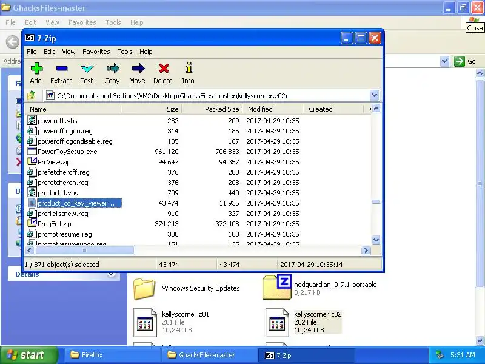Select the poweroff.vbs file icon
Image resolution: width=485 pixels, height=364 pixels.
[32, 120]
